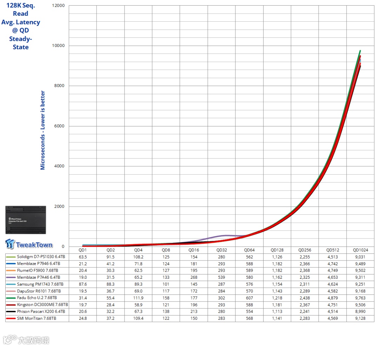Click the QD512 column header
379x347 pixels.
tap(333, 250)
